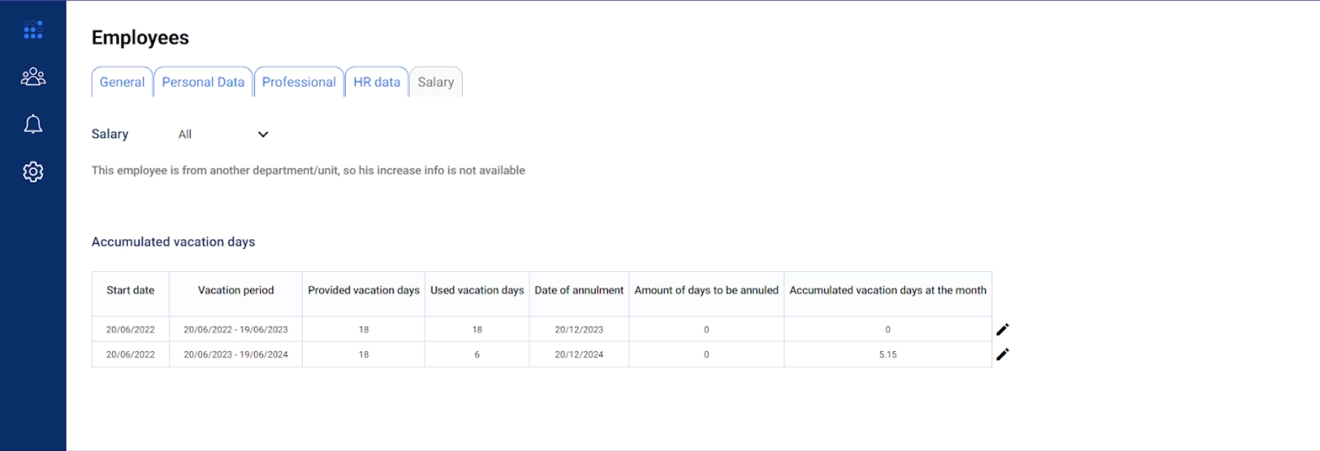
Task: Select the HR data tab
Action: click(x=376, y=82)
